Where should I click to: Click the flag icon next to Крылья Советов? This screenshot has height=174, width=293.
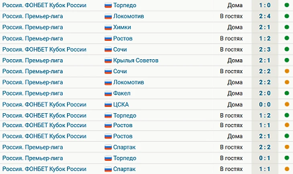coord(108,60)
